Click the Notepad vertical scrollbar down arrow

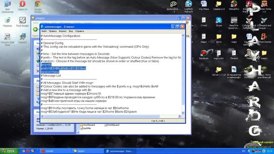pos(183,113)
